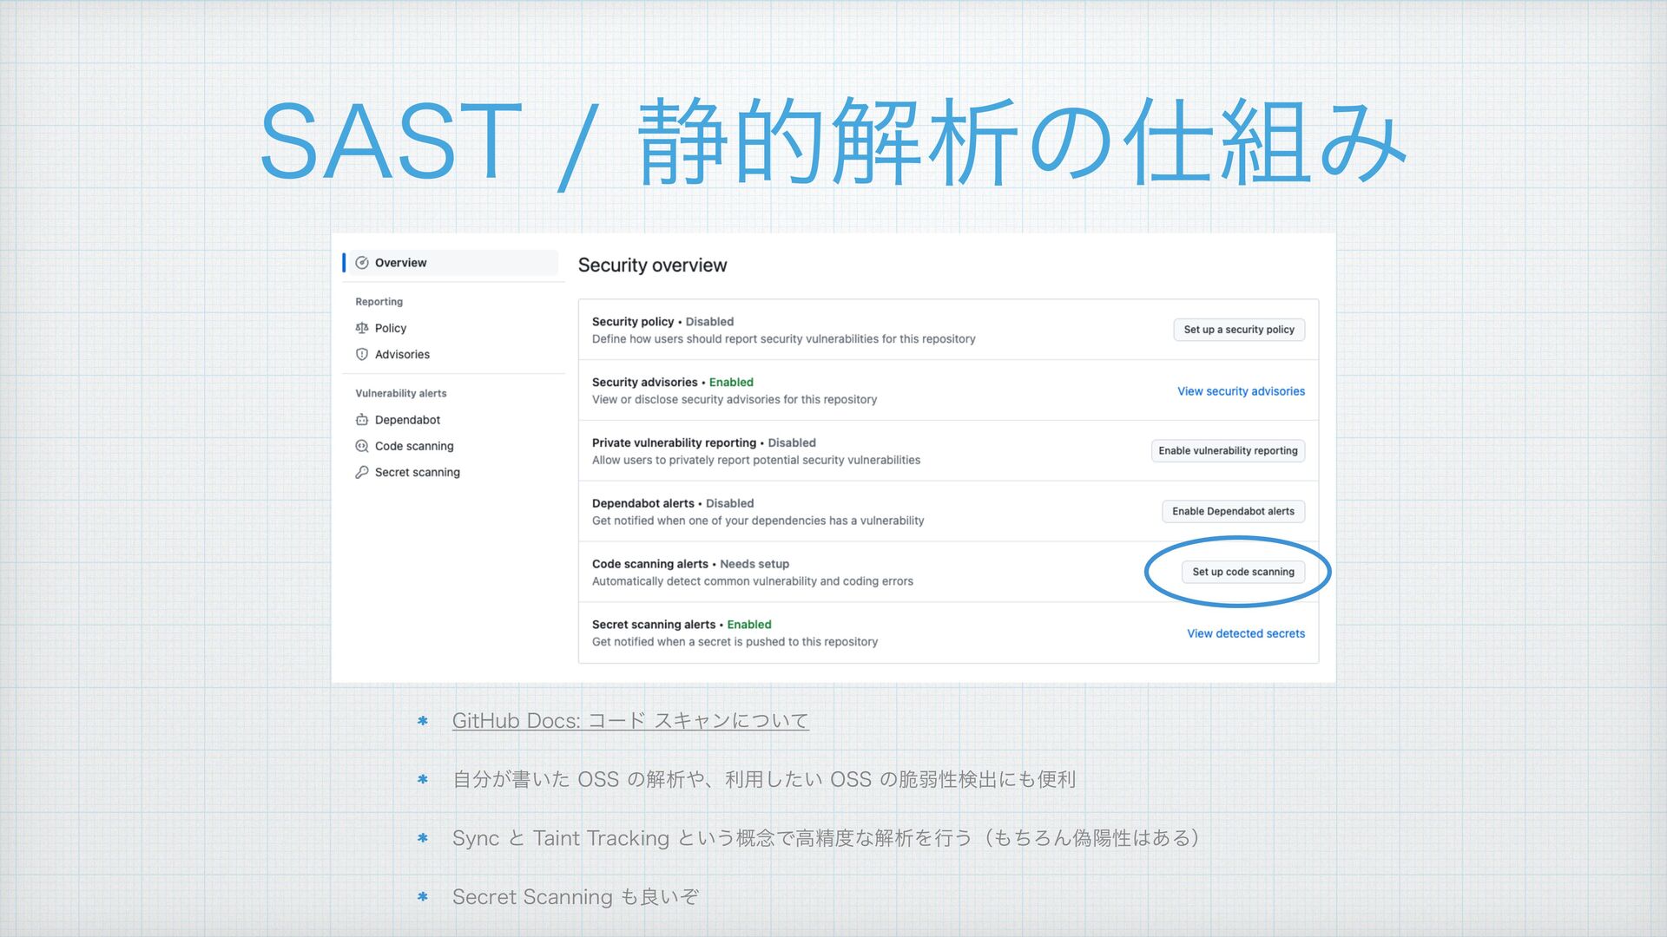The image size is (1667, 937).
Task: Click 'Get notified when a secret is pushed' description
Action: point(735,643)
